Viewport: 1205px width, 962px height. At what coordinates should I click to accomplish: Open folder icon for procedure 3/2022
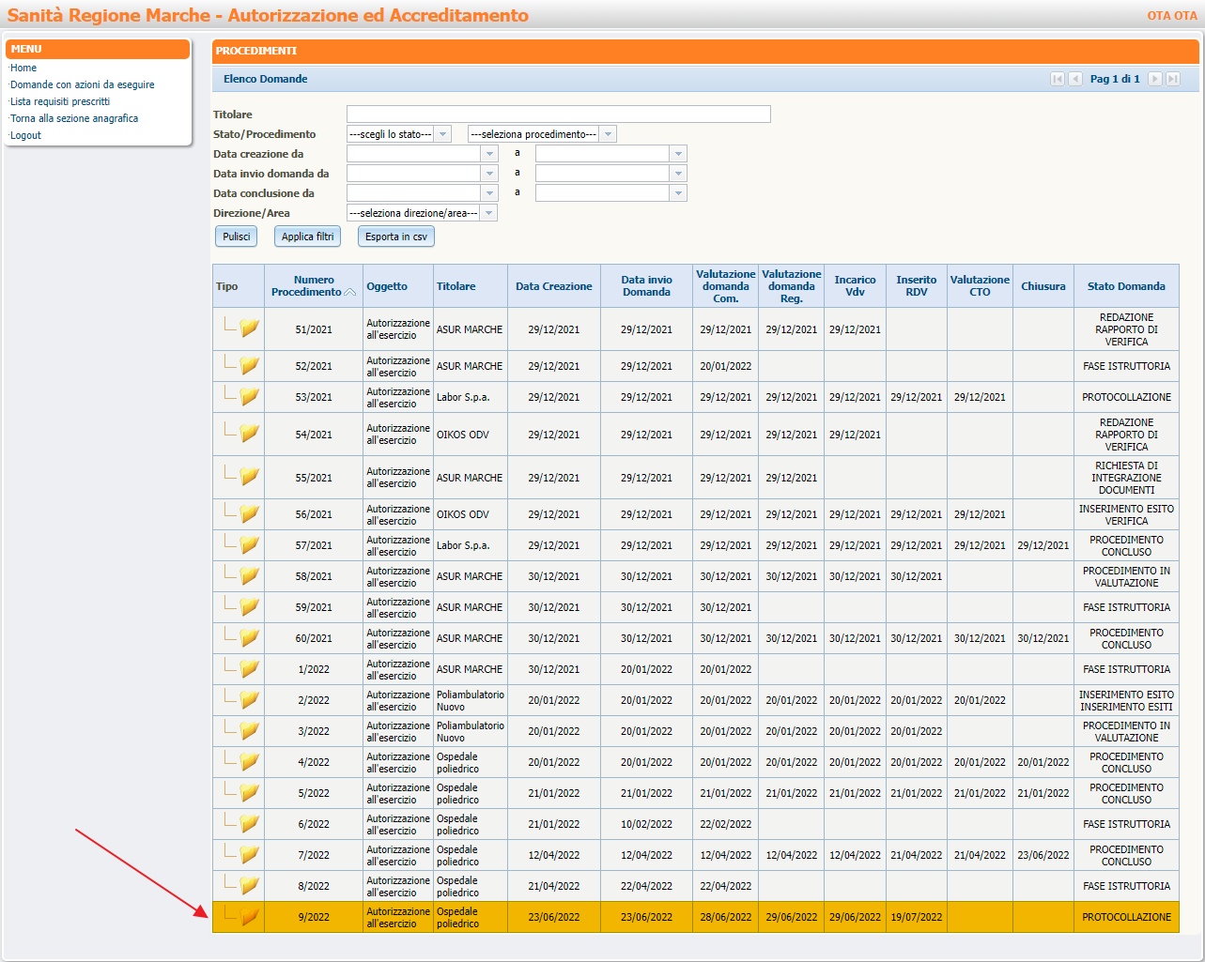(x=249, y=731)
